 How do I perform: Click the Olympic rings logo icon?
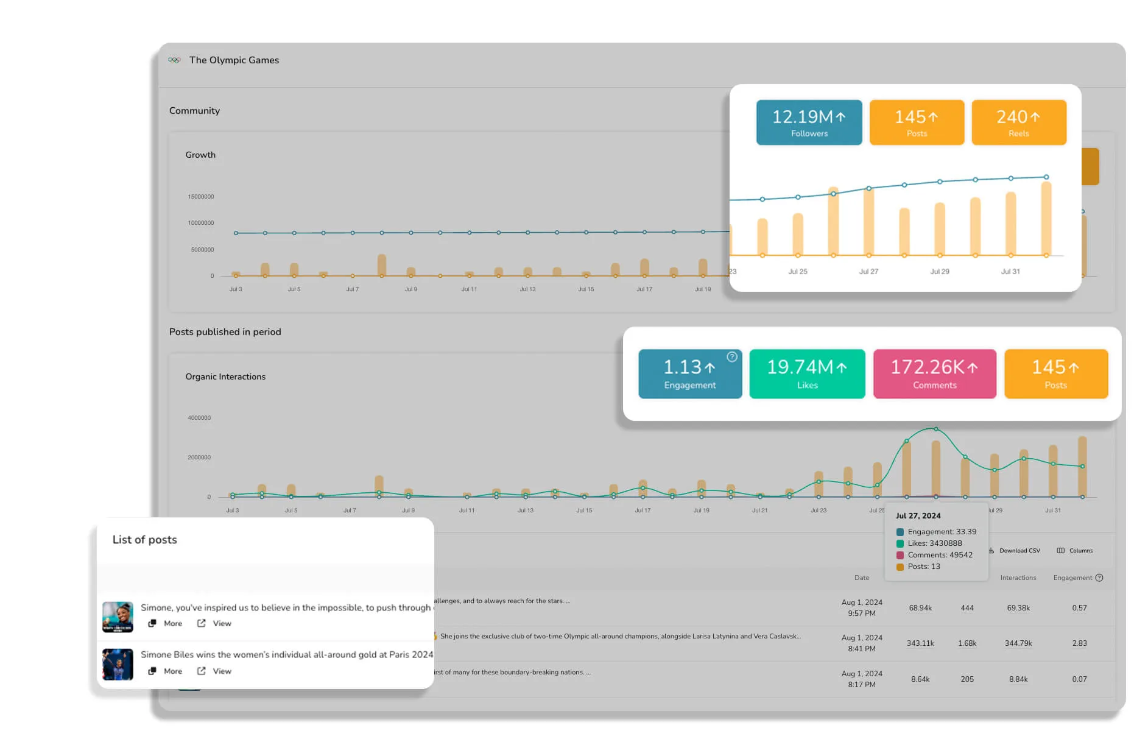175,60
